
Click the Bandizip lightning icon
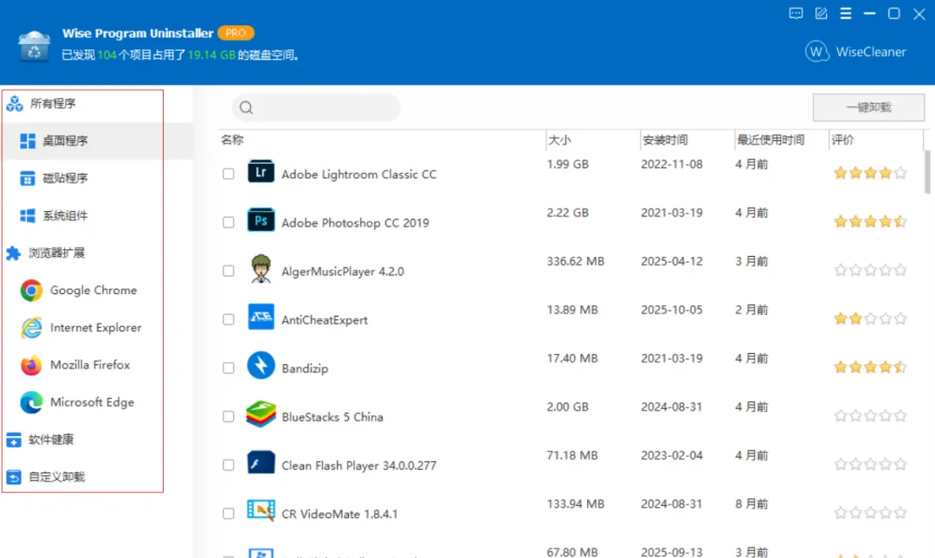pyautogui.click(x=261, y=365)
